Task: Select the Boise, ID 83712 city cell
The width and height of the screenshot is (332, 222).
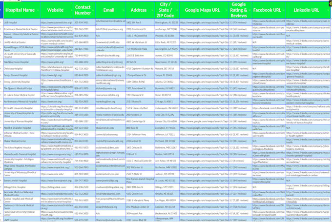Action: click(167, 95)
